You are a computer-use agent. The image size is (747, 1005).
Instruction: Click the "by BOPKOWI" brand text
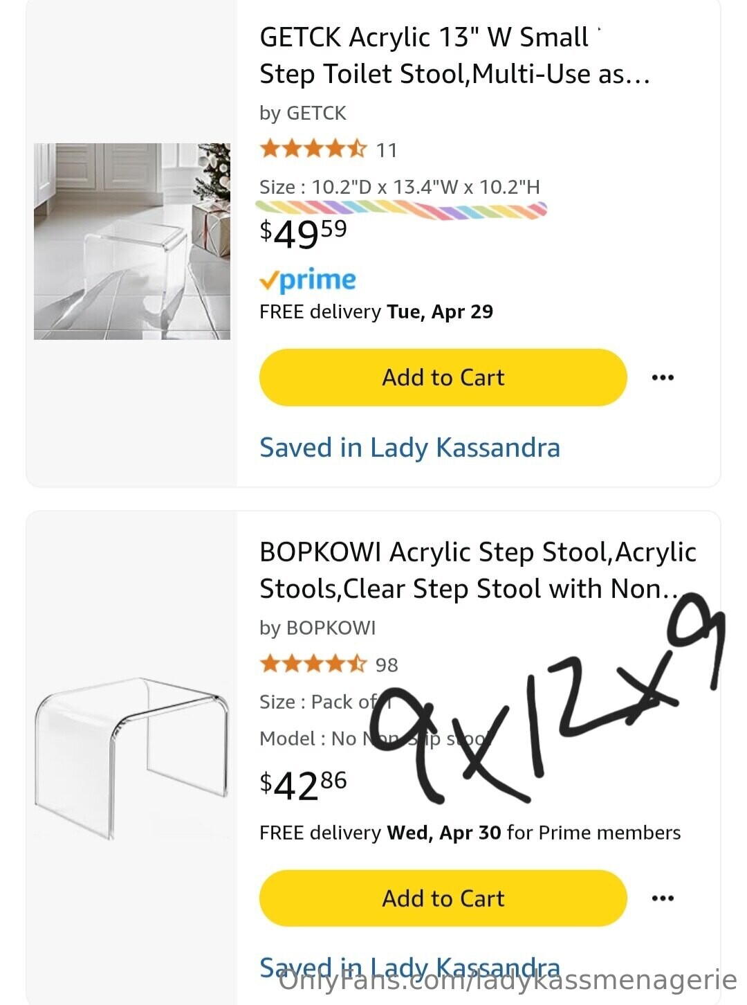point(317,628)
